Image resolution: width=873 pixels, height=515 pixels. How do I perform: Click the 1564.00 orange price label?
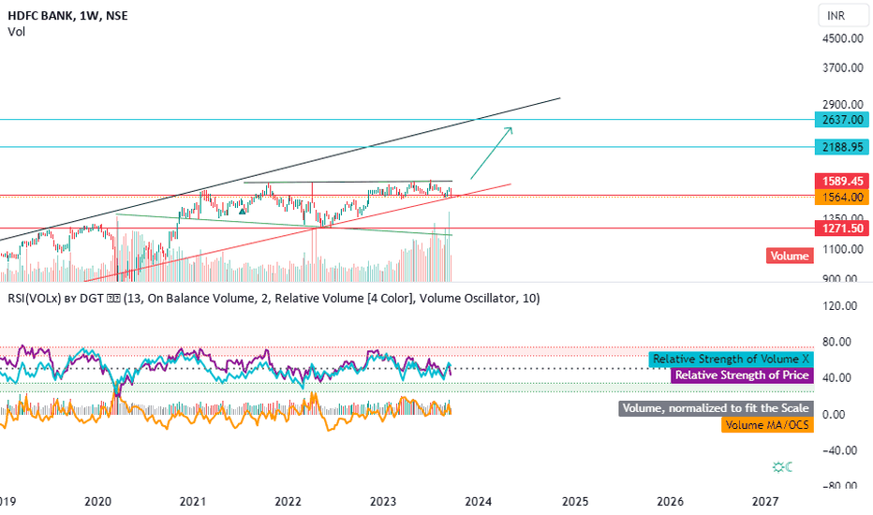click(841, 197)
